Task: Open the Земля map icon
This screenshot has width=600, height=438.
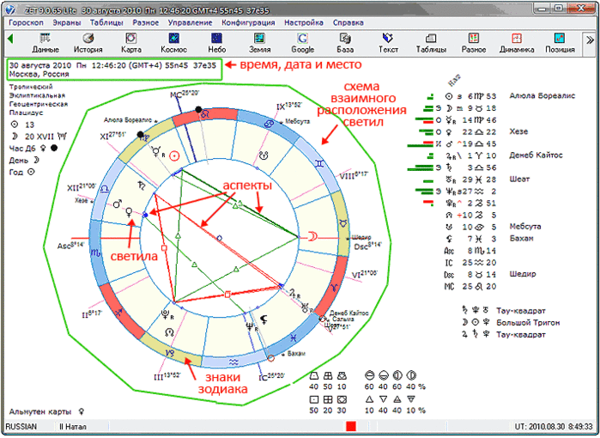Action: point(260,43)
